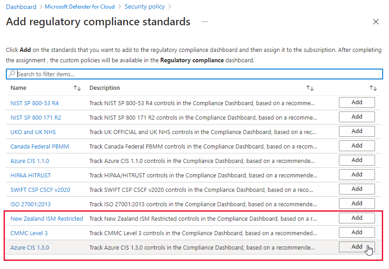Select the Track Canada Federal PBMM description

click(x=203, y=146)
